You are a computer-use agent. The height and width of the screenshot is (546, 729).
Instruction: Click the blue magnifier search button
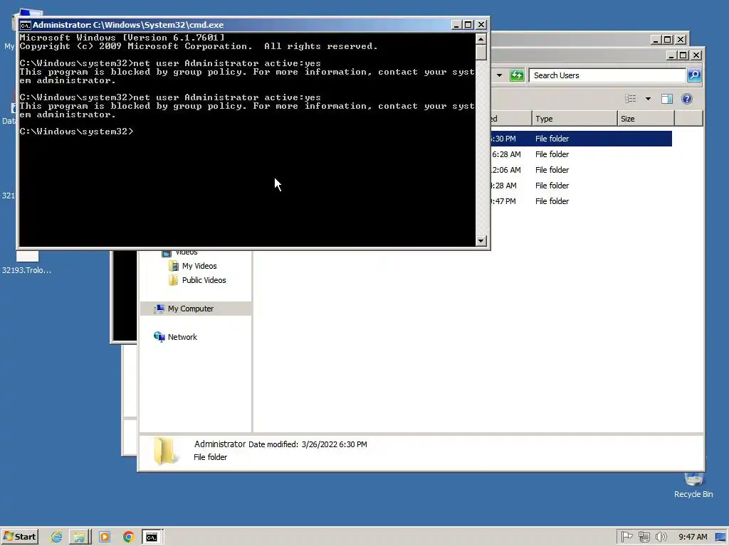[x=694, y=75]
